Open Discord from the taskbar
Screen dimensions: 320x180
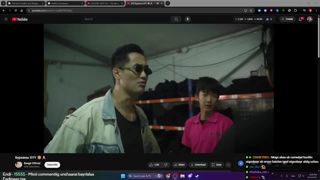pos(190,176)
